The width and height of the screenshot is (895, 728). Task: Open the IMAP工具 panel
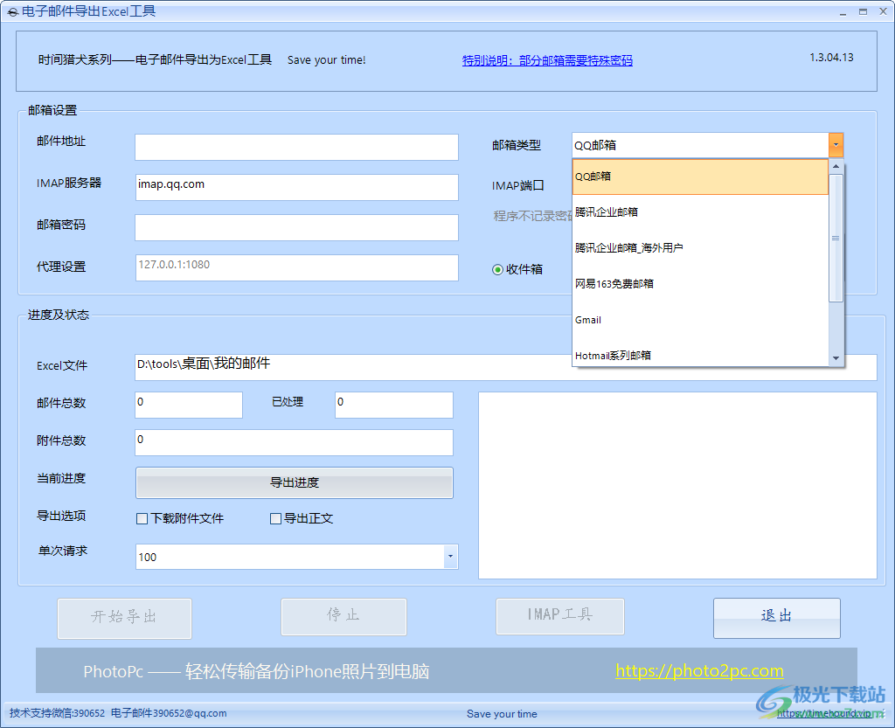point(559,616)
